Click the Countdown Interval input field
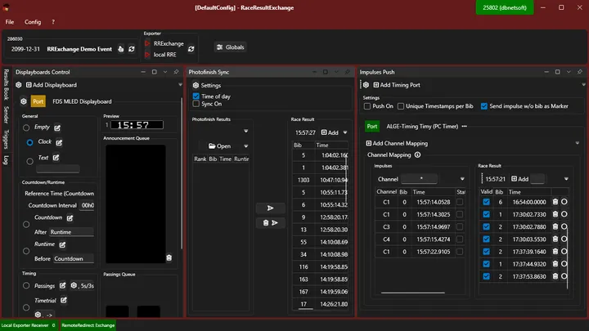Viewport: 589px width, 331px height. pyautogui.click(x=88, y=205)
